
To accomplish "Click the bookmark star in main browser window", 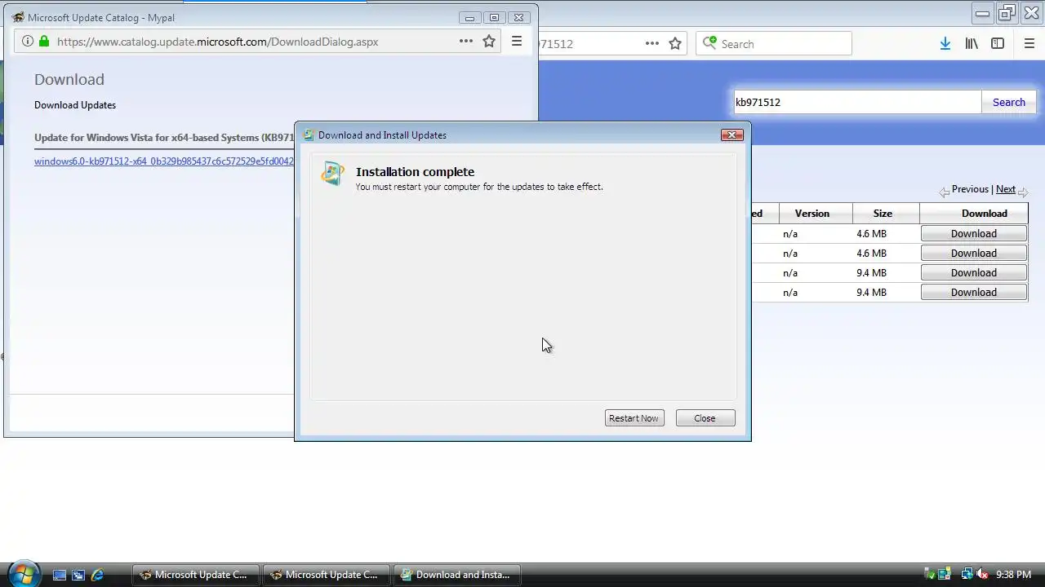I will (675, 43).
